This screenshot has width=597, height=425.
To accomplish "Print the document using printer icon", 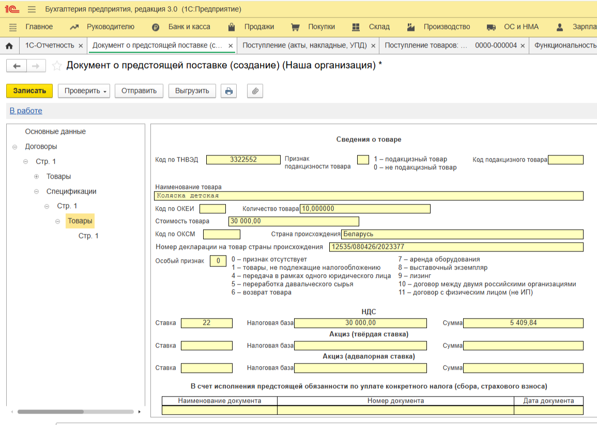I will tap(229, 91).
